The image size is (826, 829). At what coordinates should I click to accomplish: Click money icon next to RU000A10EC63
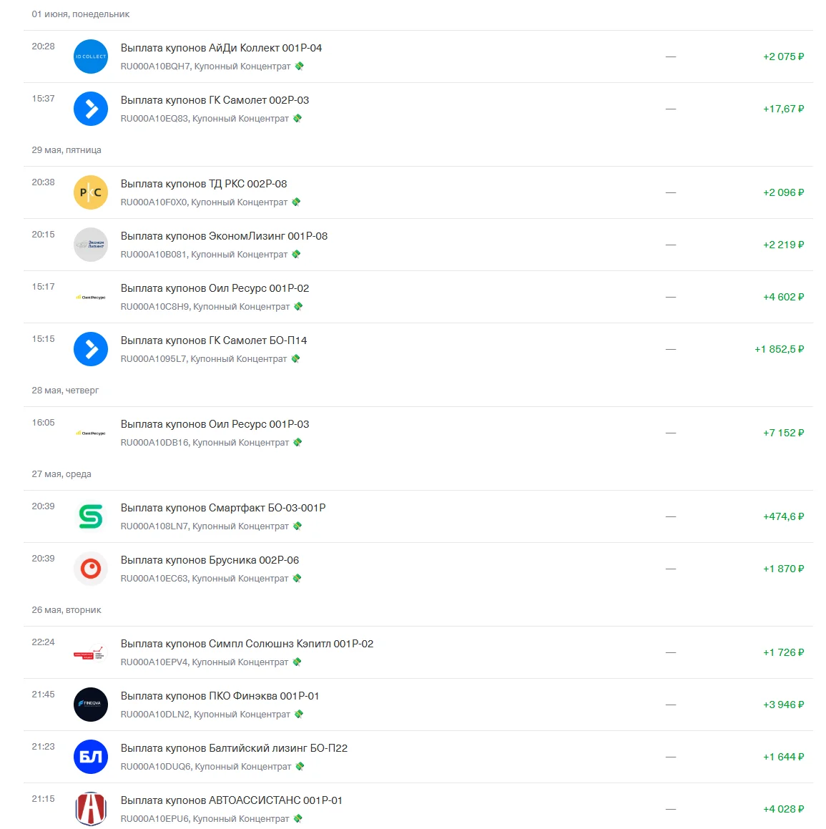point(297,579)
